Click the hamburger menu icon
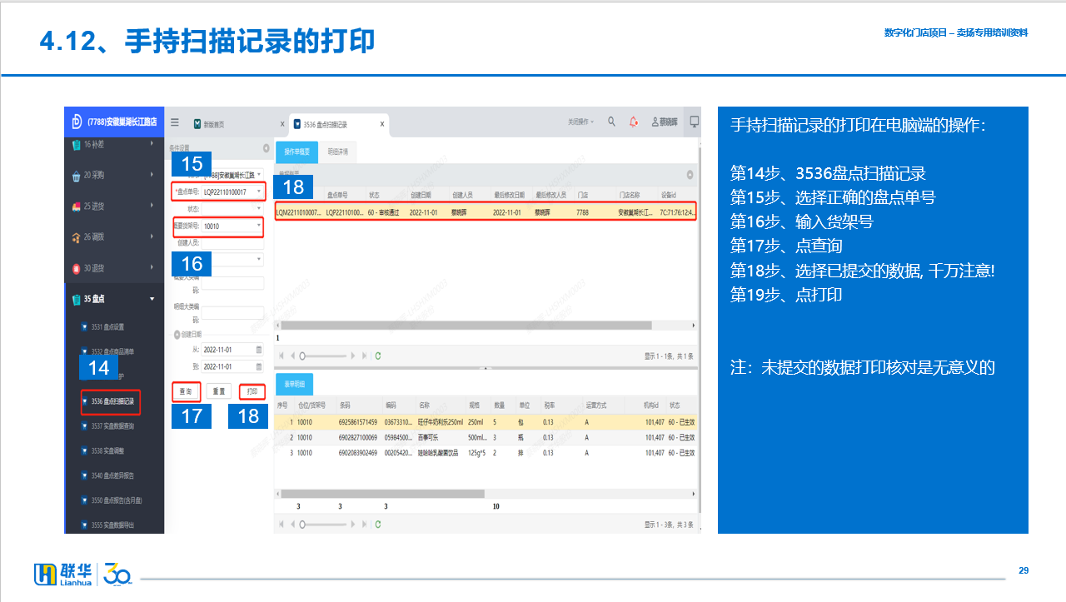Image resolution: width=1066 pixels, height=602 pixels. (x=175, y=122)
